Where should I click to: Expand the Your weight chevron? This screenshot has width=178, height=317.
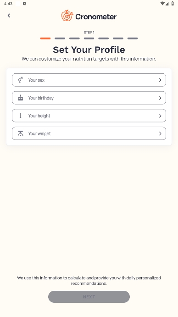(x=160, y=133)
